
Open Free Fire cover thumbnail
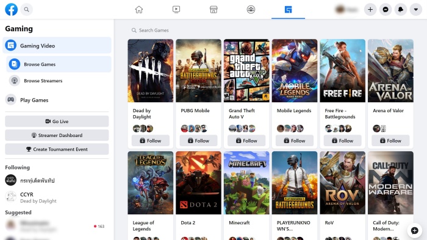pos(343,71)
